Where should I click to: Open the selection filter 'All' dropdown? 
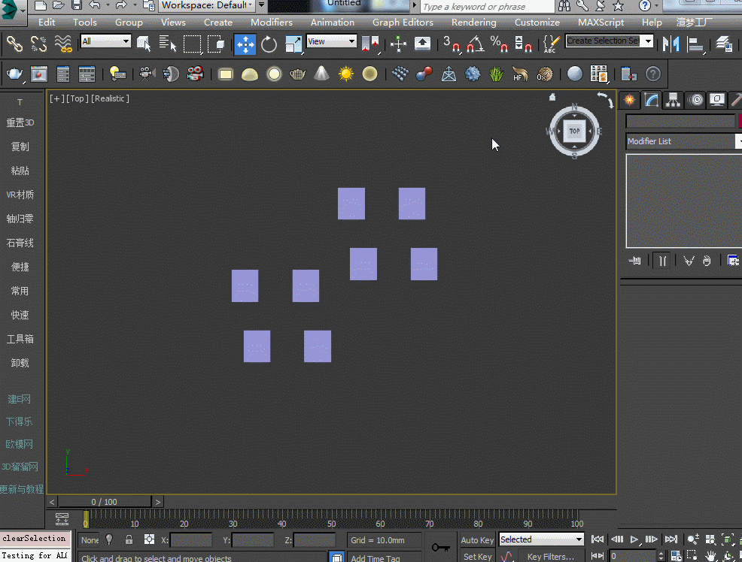(x=106, y=41)
